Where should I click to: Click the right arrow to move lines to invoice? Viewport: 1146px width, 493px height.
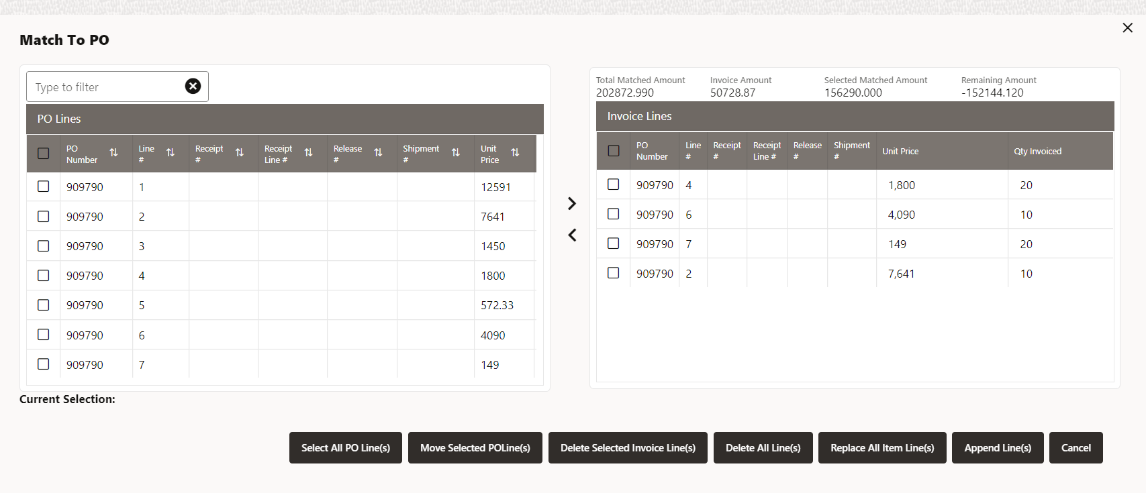pos(572,203)
